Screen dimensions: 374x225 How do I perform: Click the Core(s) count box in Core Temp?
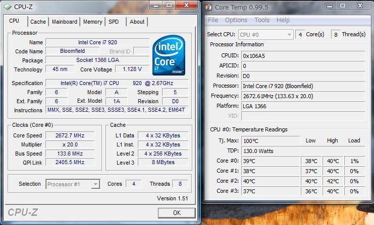point(300,35)
